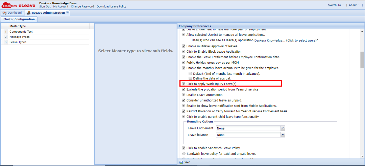Disable 'Enable Leave Automation'
The width and height of the screenshot is (365, 166).
[183, 95]
